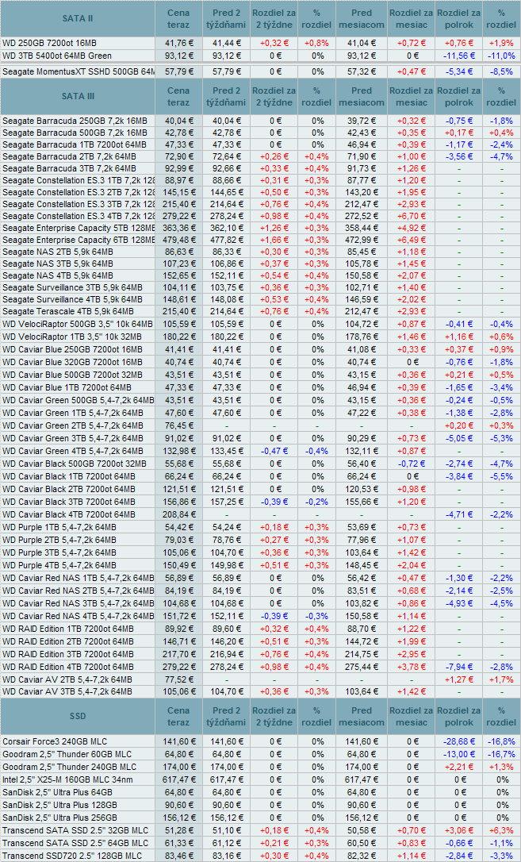Viewport: 521px width, 862px height.
Task: Click WD Caviar Blue 250GB 7200ot 16MB
Action: coord(72,349)
